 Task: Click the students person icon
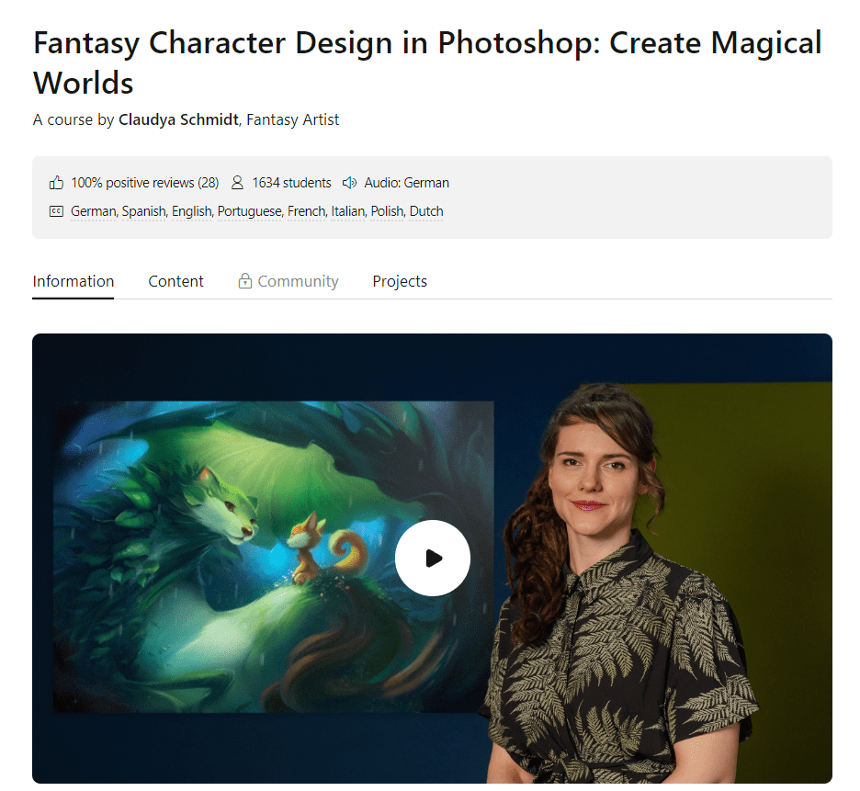click(238, 183)
